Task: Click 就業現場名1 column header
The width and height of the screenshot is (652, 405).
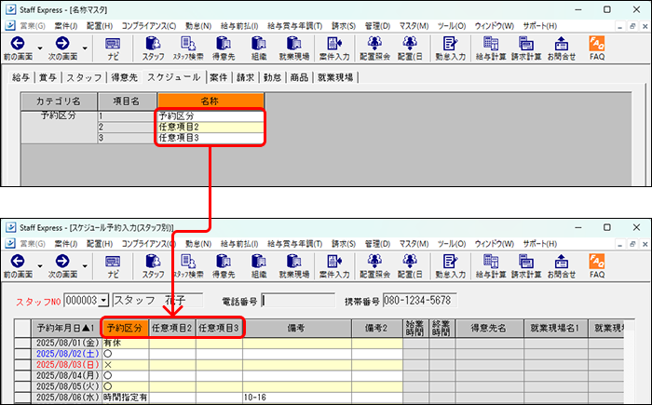Action: coord(555,328)
